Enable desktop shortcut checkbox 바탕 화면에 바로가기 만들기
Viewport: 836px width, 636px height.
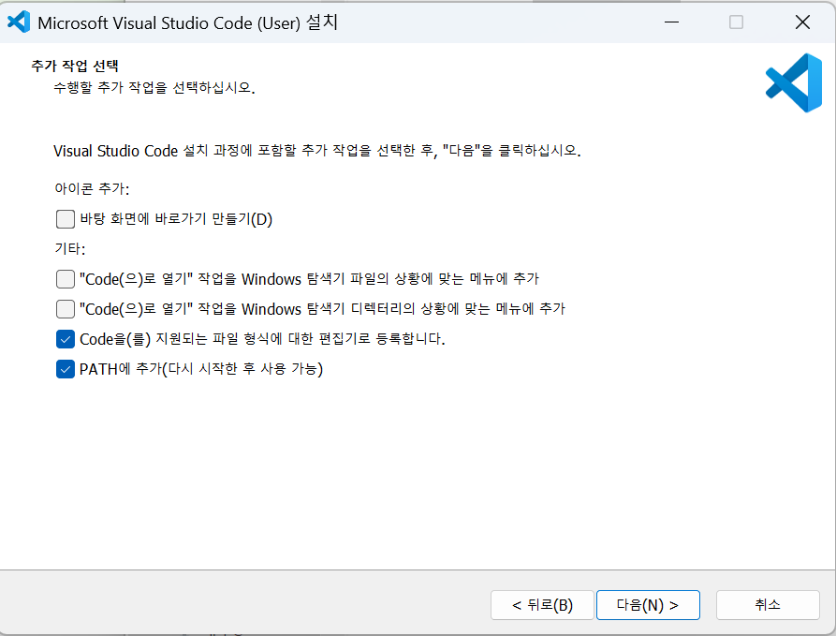pyautogui.click(x=65, y=219)
